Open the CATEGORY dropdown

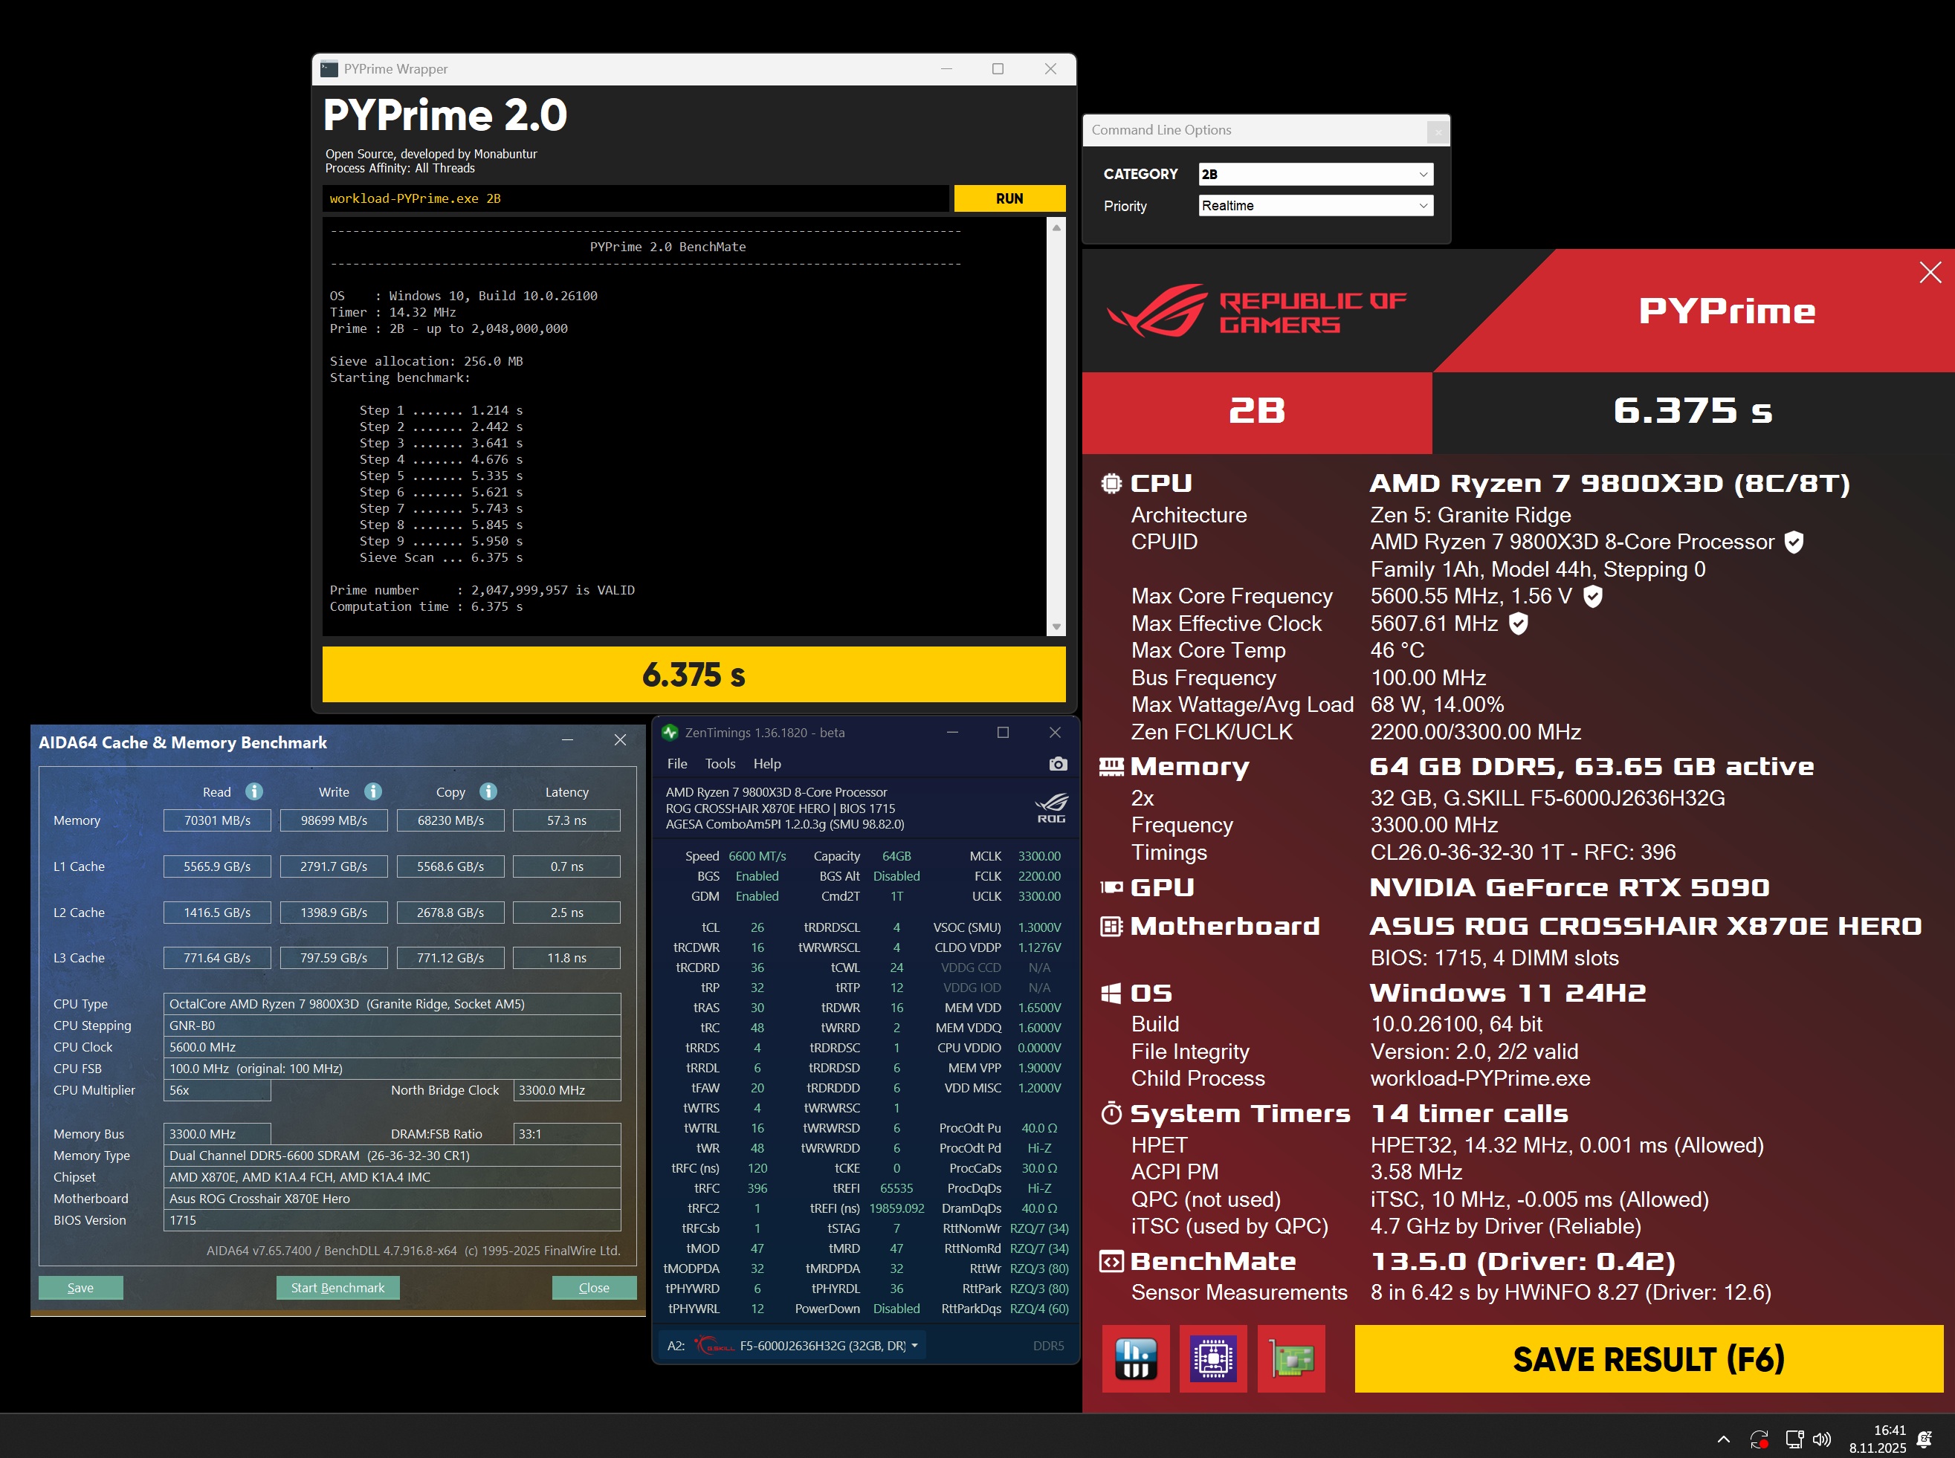1315,174
